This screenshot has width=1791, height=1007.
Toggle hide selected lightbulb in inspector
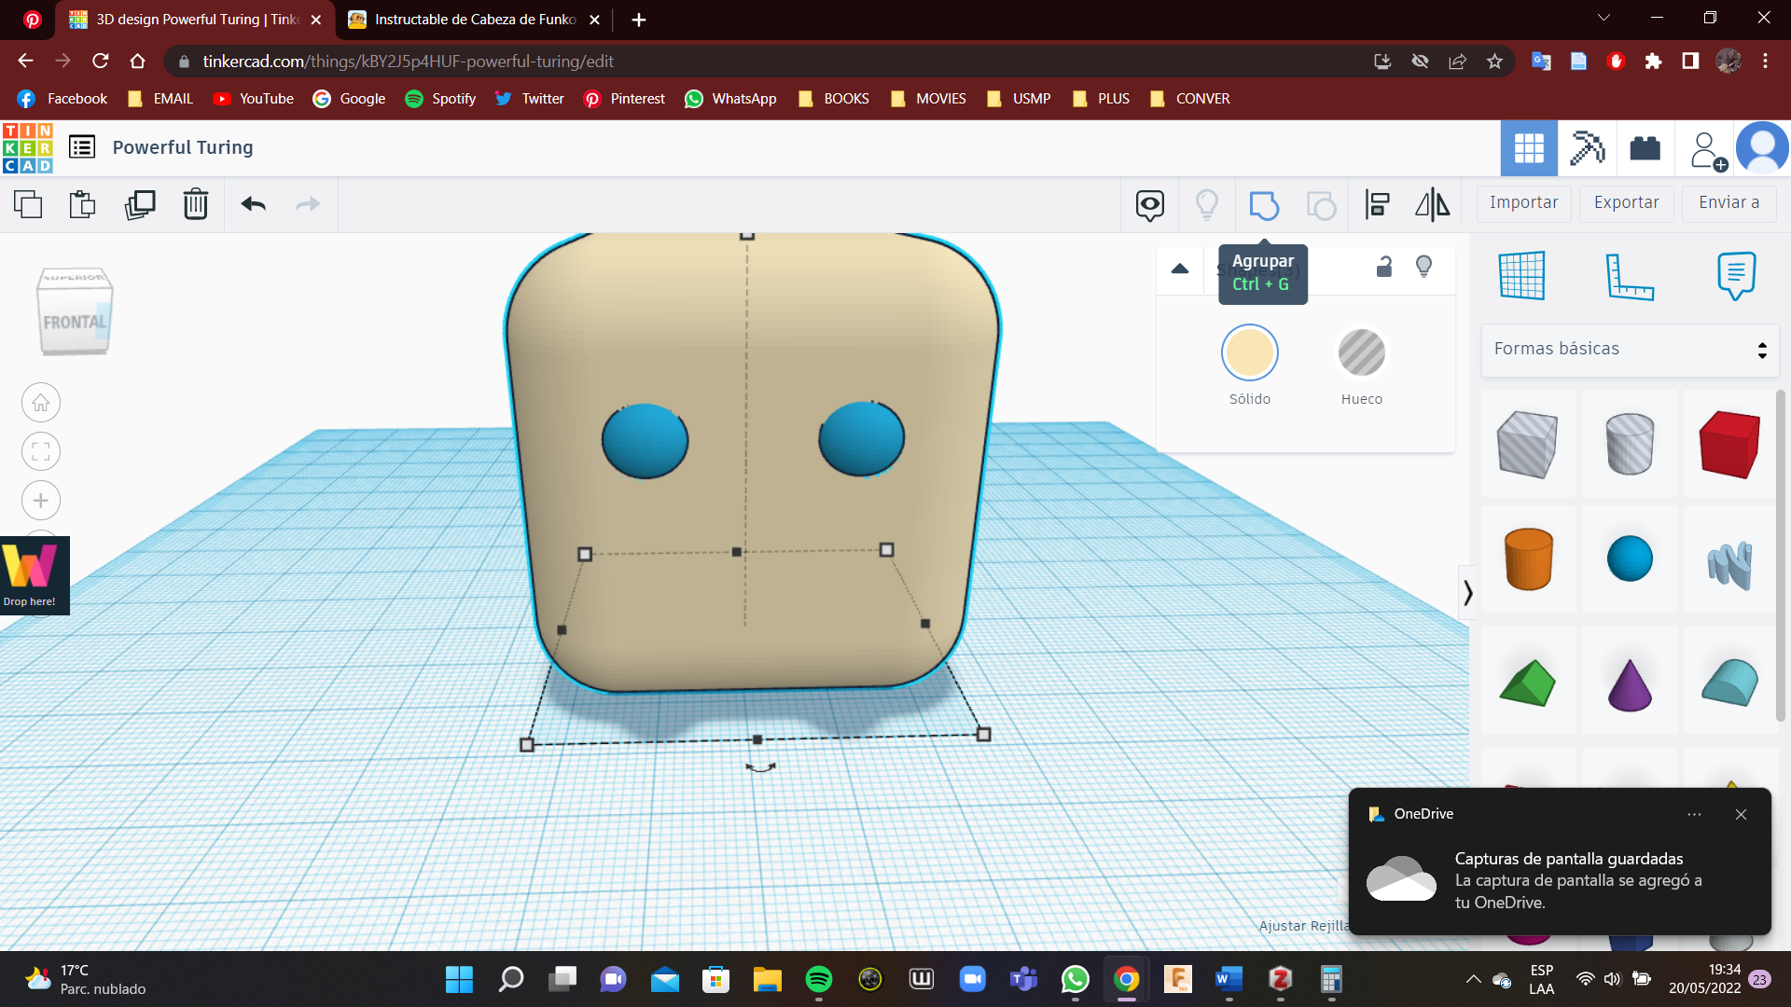1423,268
